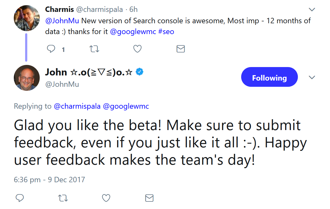Retweet Charmis's Search Console tweet

[94, 49]
